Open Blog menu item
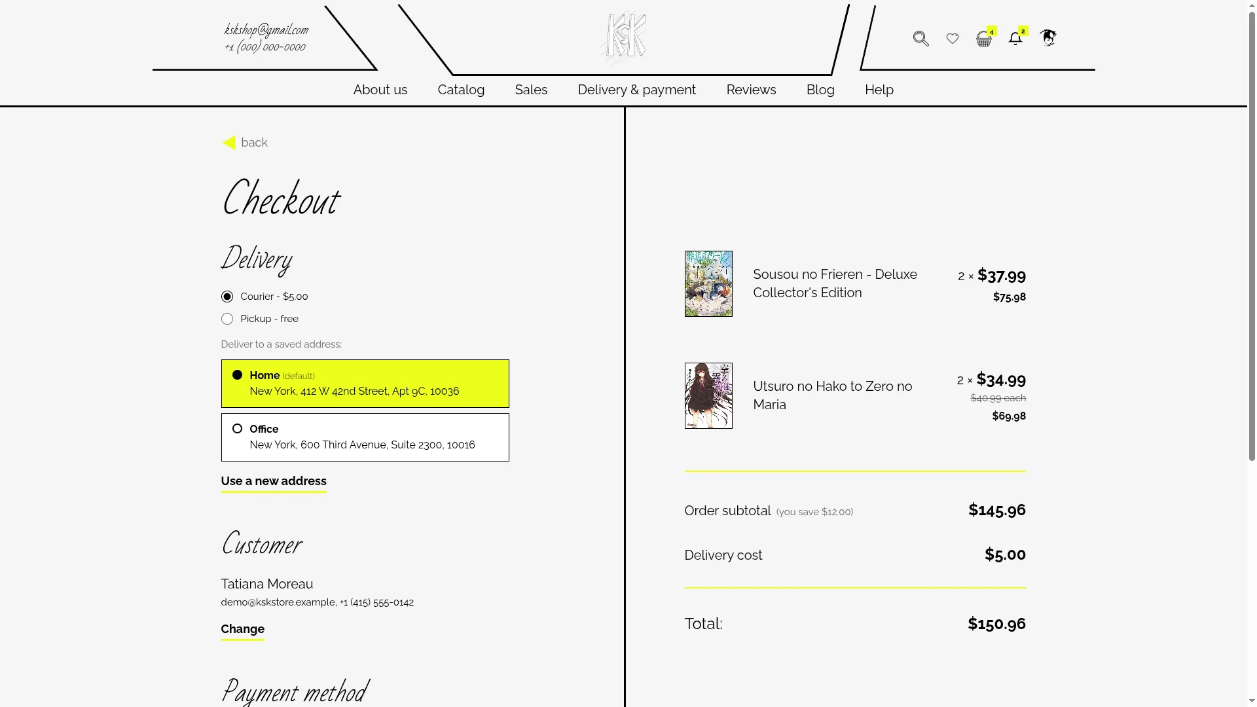The height and width of the screenshot is (707, 1257). (820, 90)
